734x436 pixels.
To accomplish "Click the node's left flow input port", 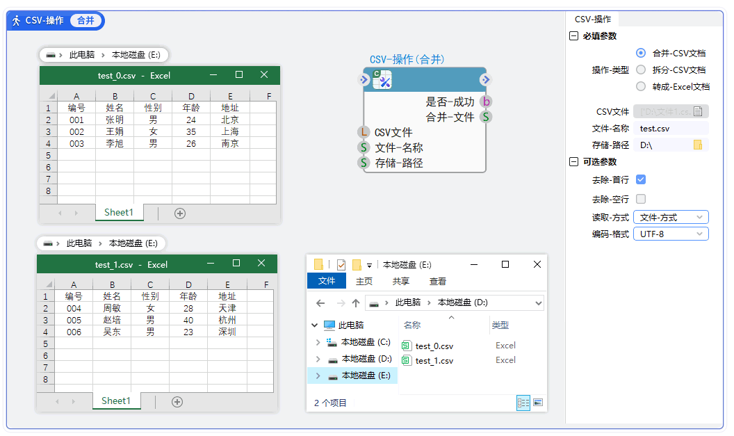I will [366, 80].
